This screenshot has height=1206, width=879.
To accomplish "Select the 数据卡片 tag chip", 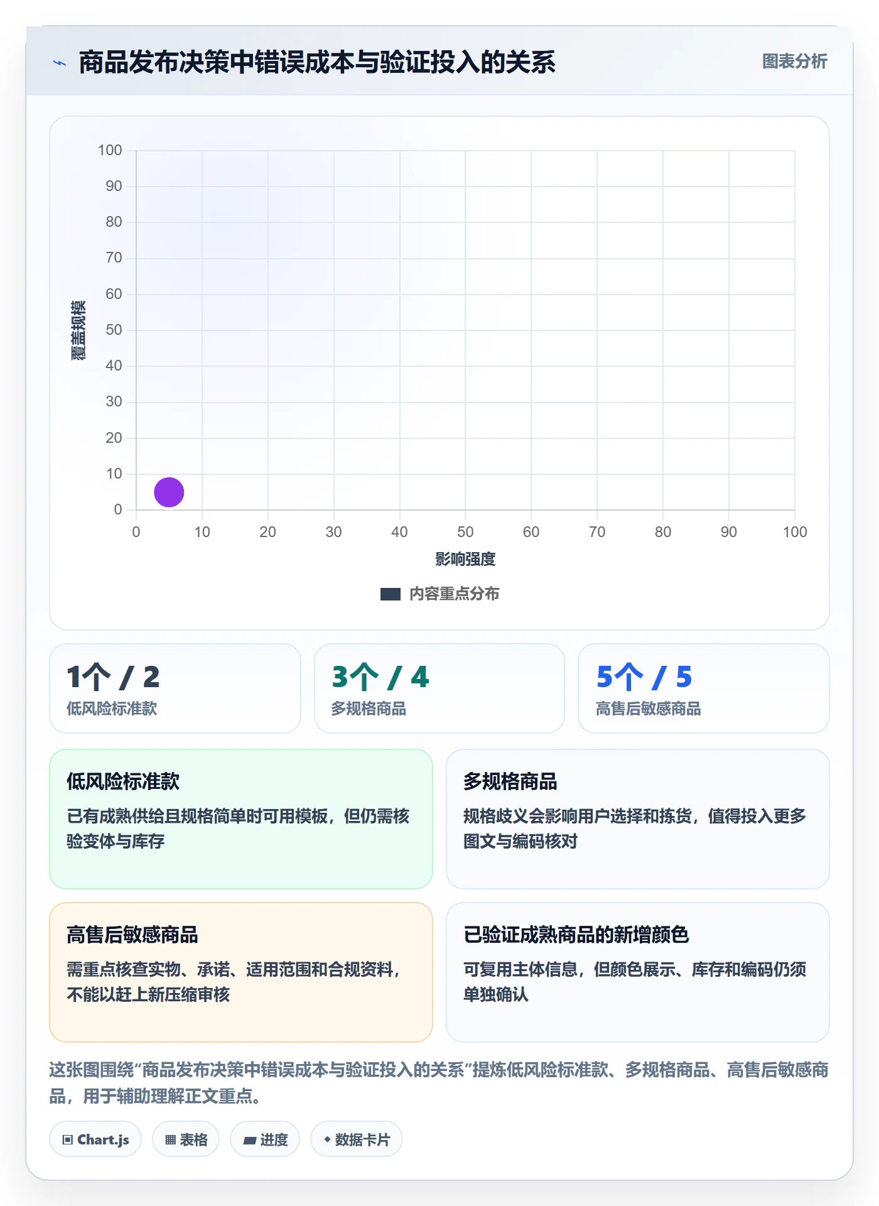I will click(357, 1139).
